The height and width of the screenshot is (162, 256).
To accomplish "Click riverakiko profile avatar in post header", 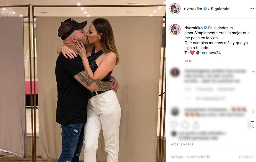I will pos(175,9).
